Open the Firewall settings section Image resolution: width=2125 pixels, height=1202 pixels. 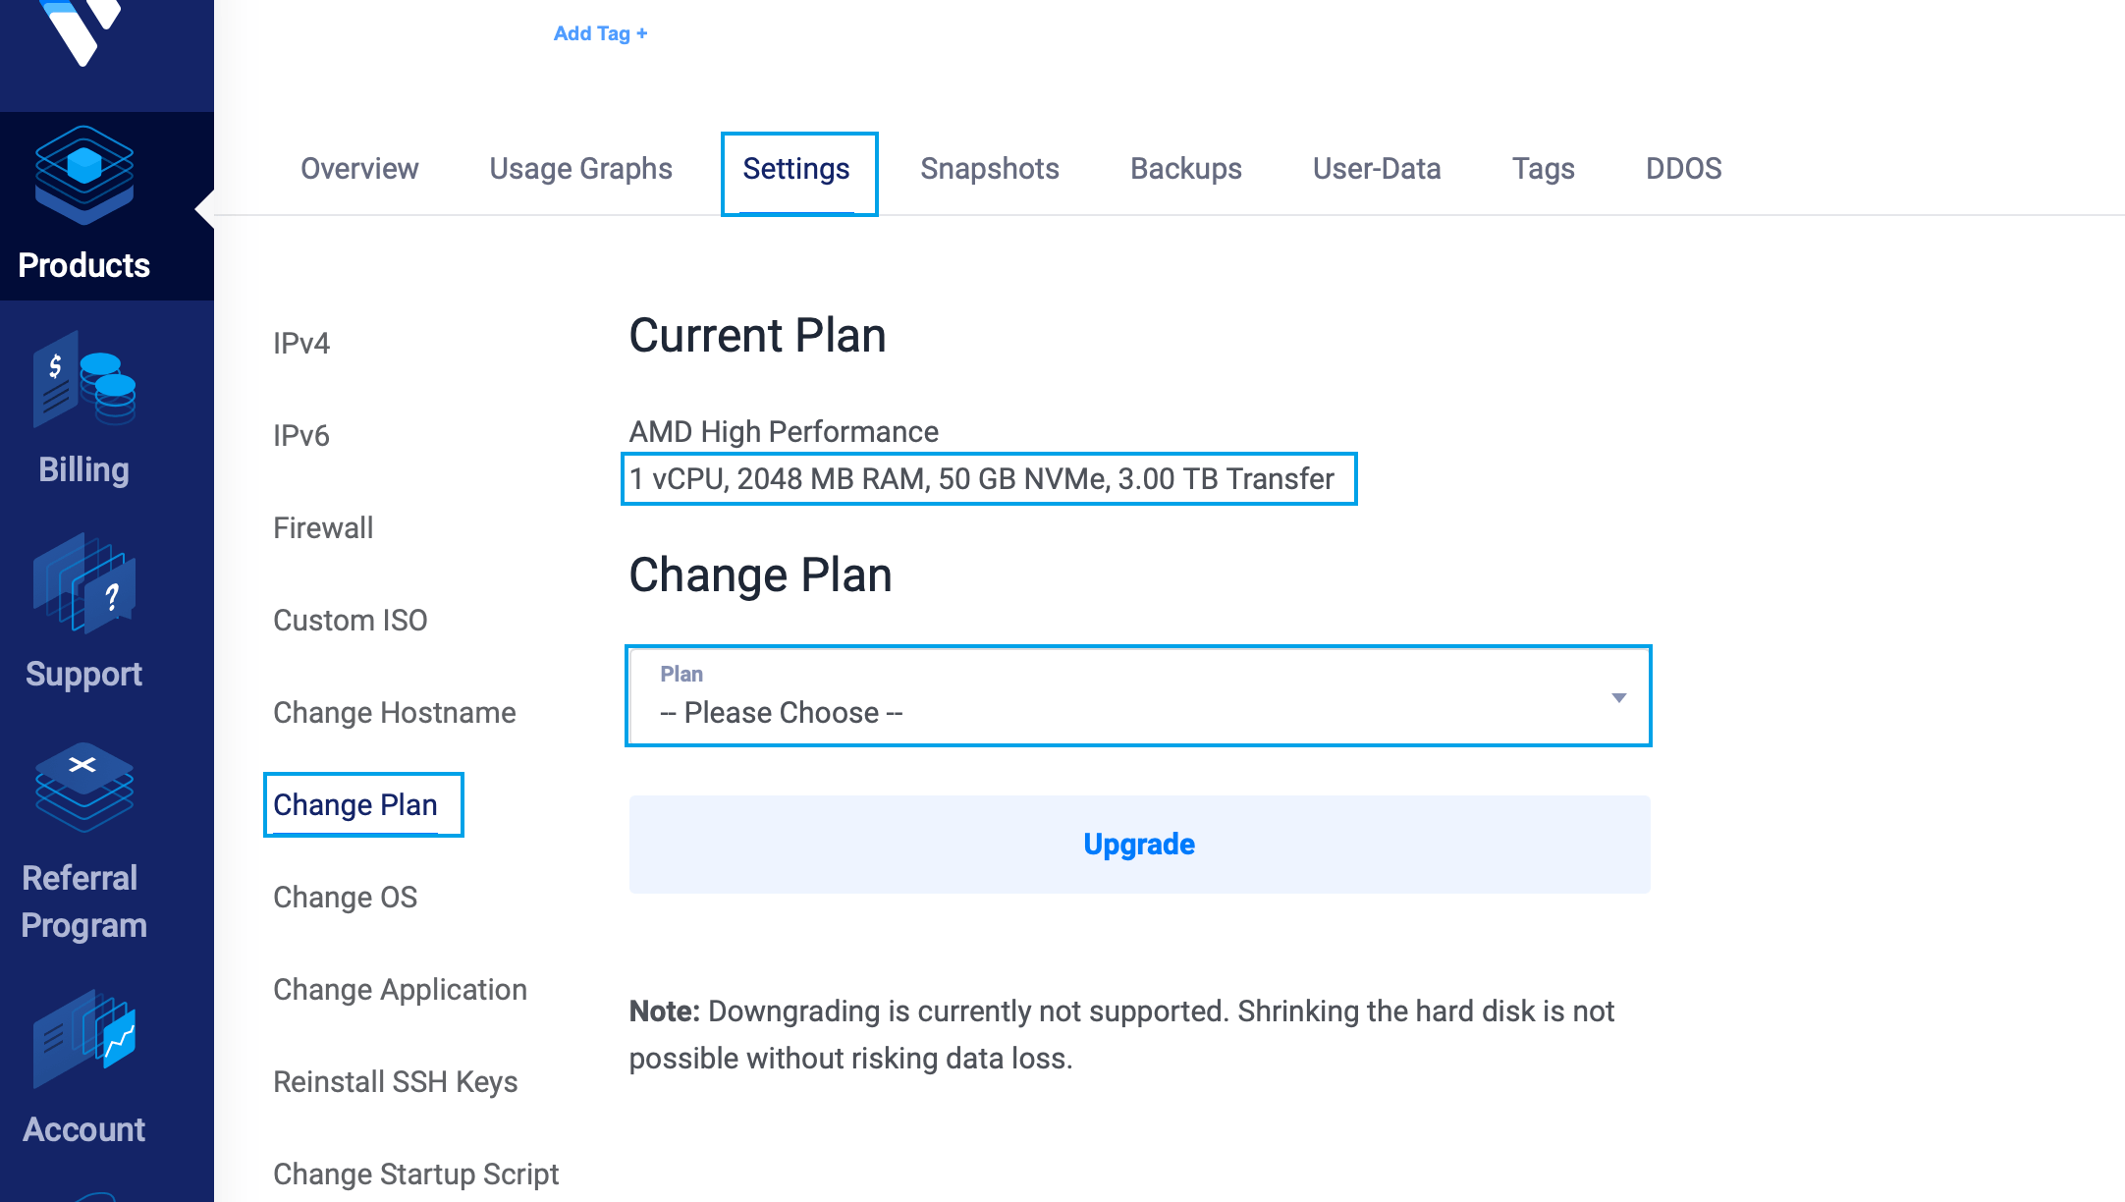point(323,528)
